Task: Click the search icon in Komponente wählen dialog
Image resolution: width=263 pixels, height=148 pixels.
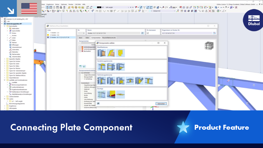Action: click(98, 104)
